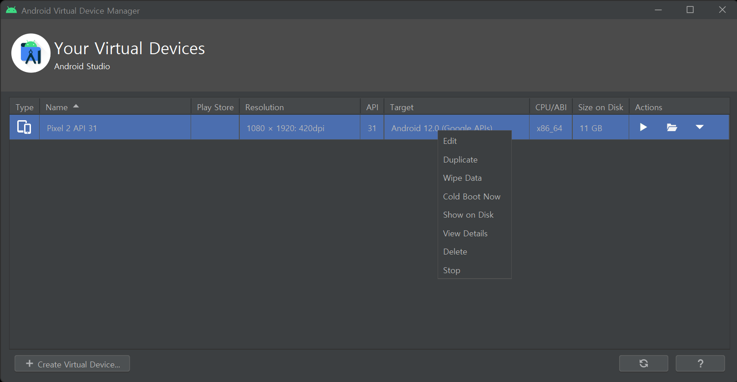Refresh the virtual device list
The image size is (737, 382).
coord(644,363)
